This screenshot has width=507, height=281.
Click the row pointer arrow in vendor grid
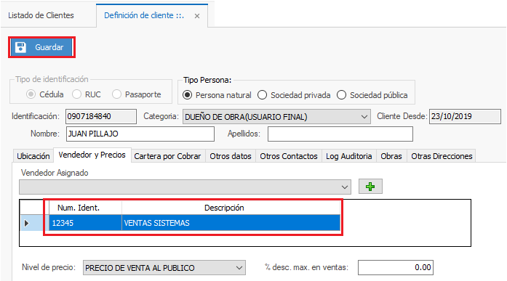pyautogui.click(x=26, y=223)
